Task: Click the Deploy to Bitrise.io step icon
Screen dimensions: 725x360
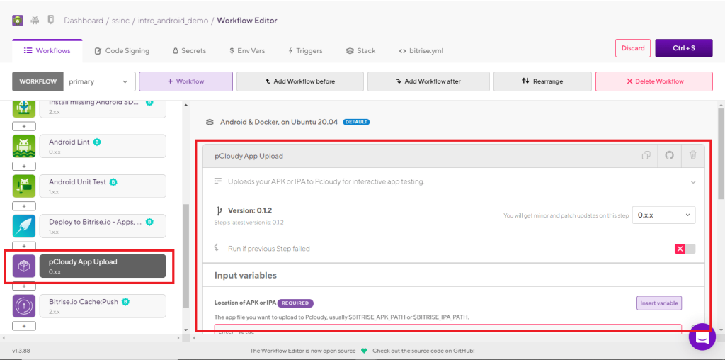Action: (x=24, y=226)
